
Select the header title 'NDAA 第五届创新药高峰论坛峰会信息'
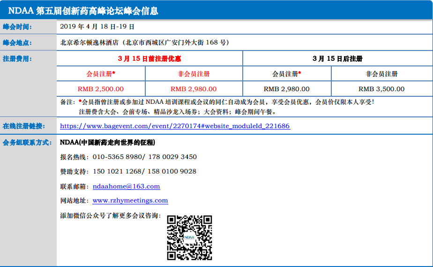[x=83, y=11]
